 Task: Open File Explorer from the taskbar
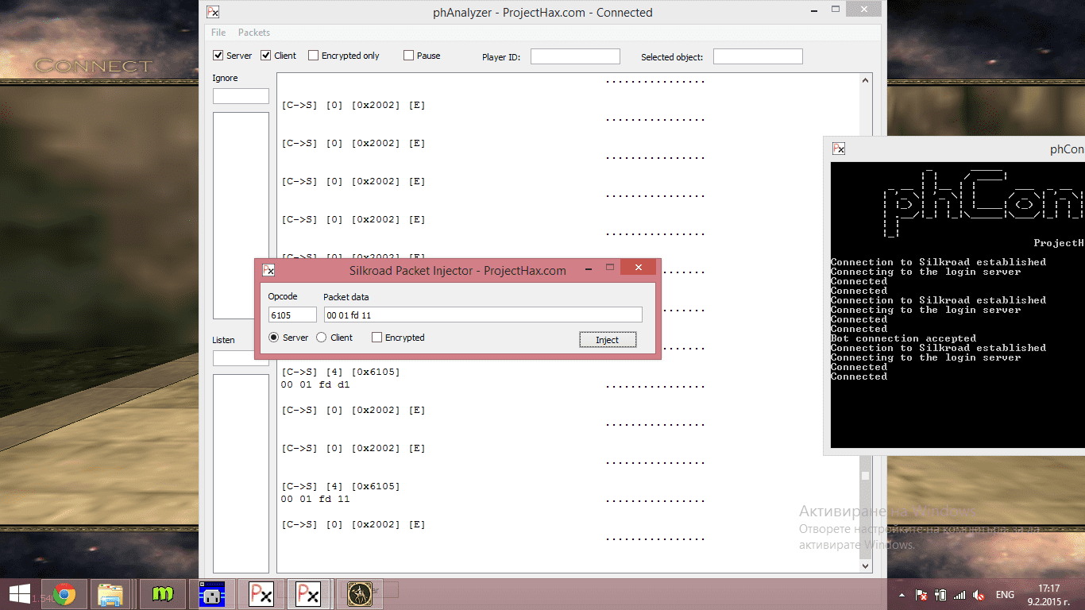coord(110,594)
